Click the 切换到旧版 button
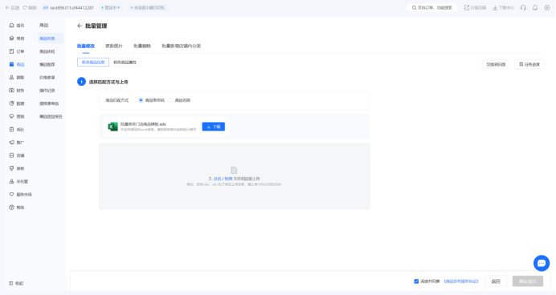 coord(496,64)
